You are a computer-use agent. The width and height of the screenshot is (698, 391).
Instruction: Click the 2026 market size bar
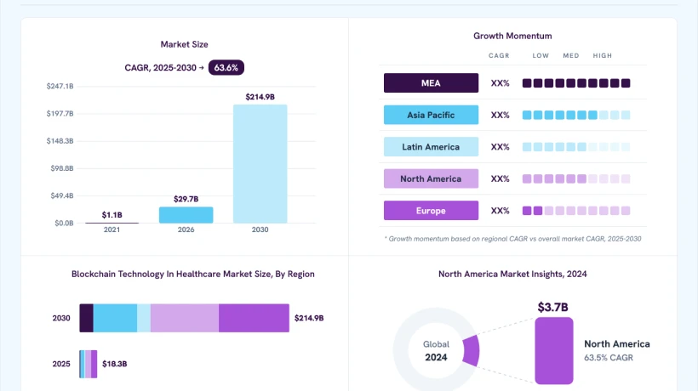(x=186, y=215)
